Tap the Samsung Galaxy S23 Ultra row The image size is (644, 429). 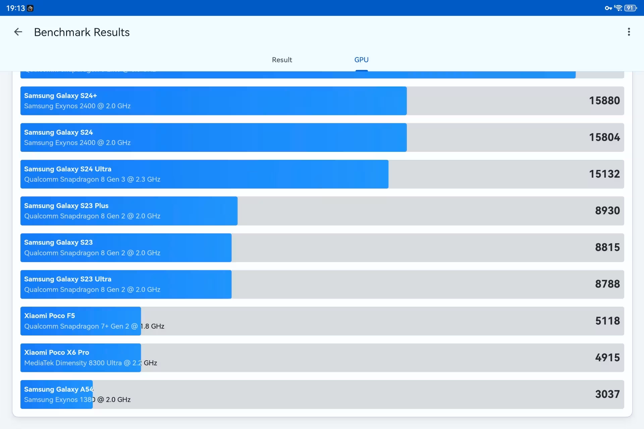pos(322,284)
